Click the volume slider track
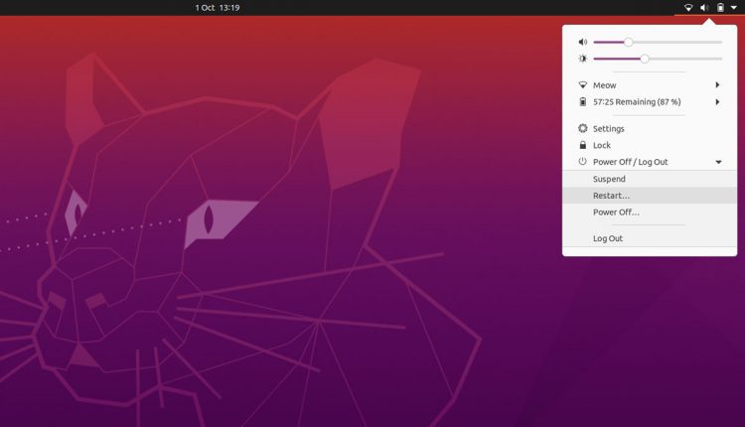The image size is (745, 427). tap(658, 43)
